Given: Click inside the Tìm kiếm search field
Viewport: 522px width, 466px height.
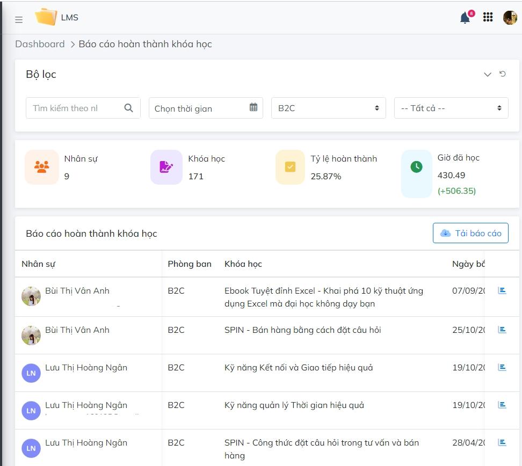Looking at the screenshot, I should 75,107.
